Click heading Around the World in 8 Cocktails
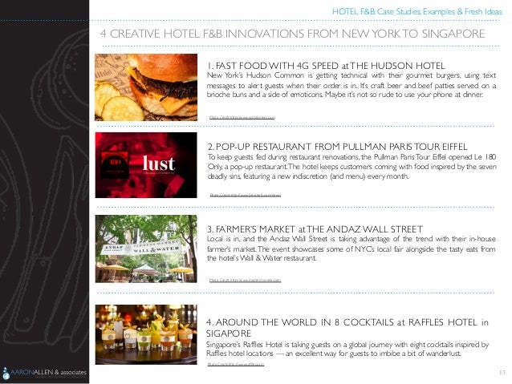This screenshot has height=384, width=512. [x=347, y=328]
